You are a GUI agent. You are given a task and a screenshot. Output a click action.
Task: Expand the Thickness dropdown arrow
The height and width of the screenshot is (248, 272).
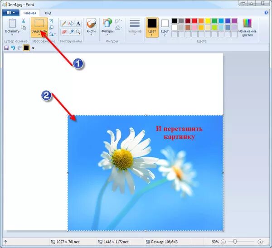[x=135, y=35]
